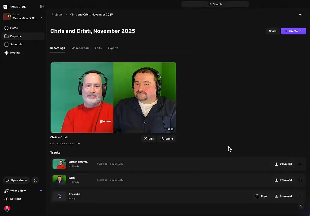310x216 pixels.
Task: Open the Hosting section
Action: tap(15, 52)
